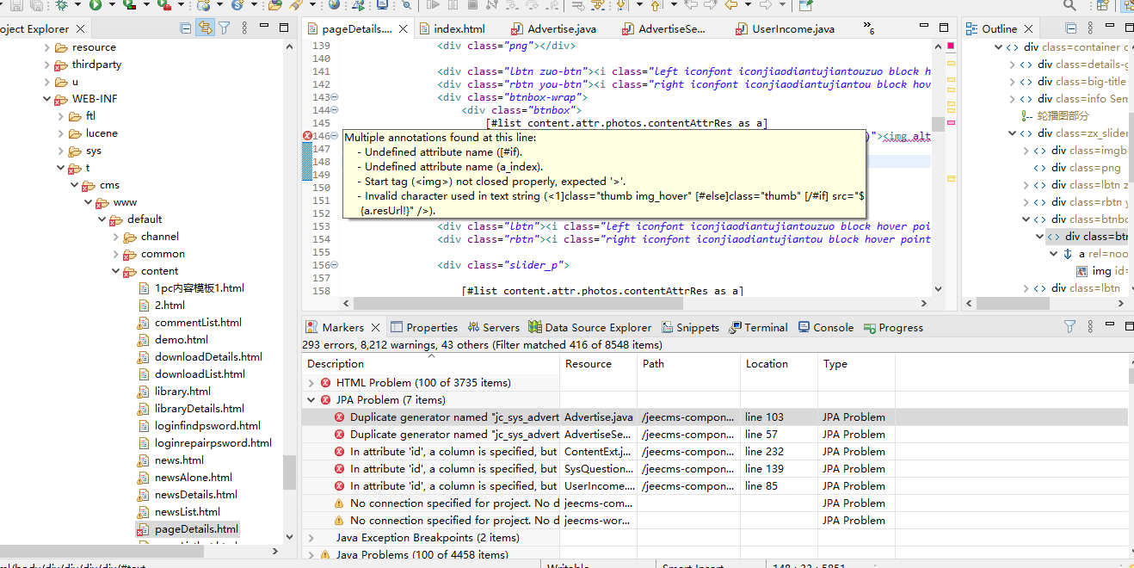Screen dimensions: 1134x568
Task: Select newsDetails.html in Project Explorer
Action: point(195,495)
